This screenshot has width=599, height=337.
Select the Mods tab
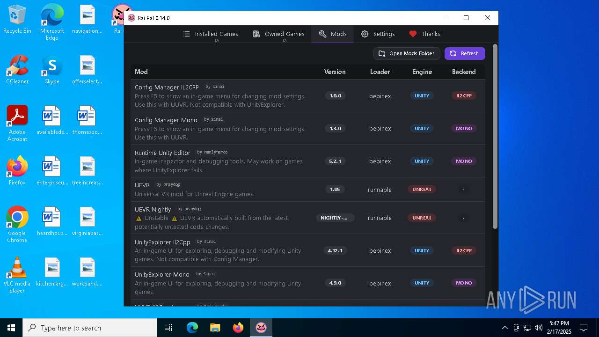coord(333,34)
